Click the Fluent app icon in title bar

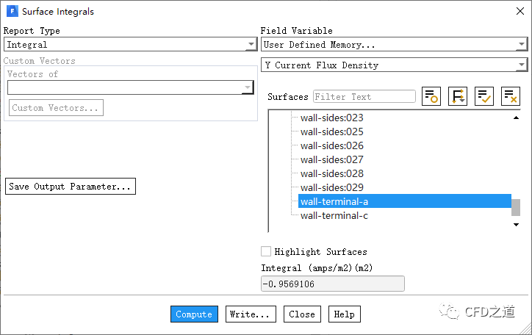tap(12, 12)
